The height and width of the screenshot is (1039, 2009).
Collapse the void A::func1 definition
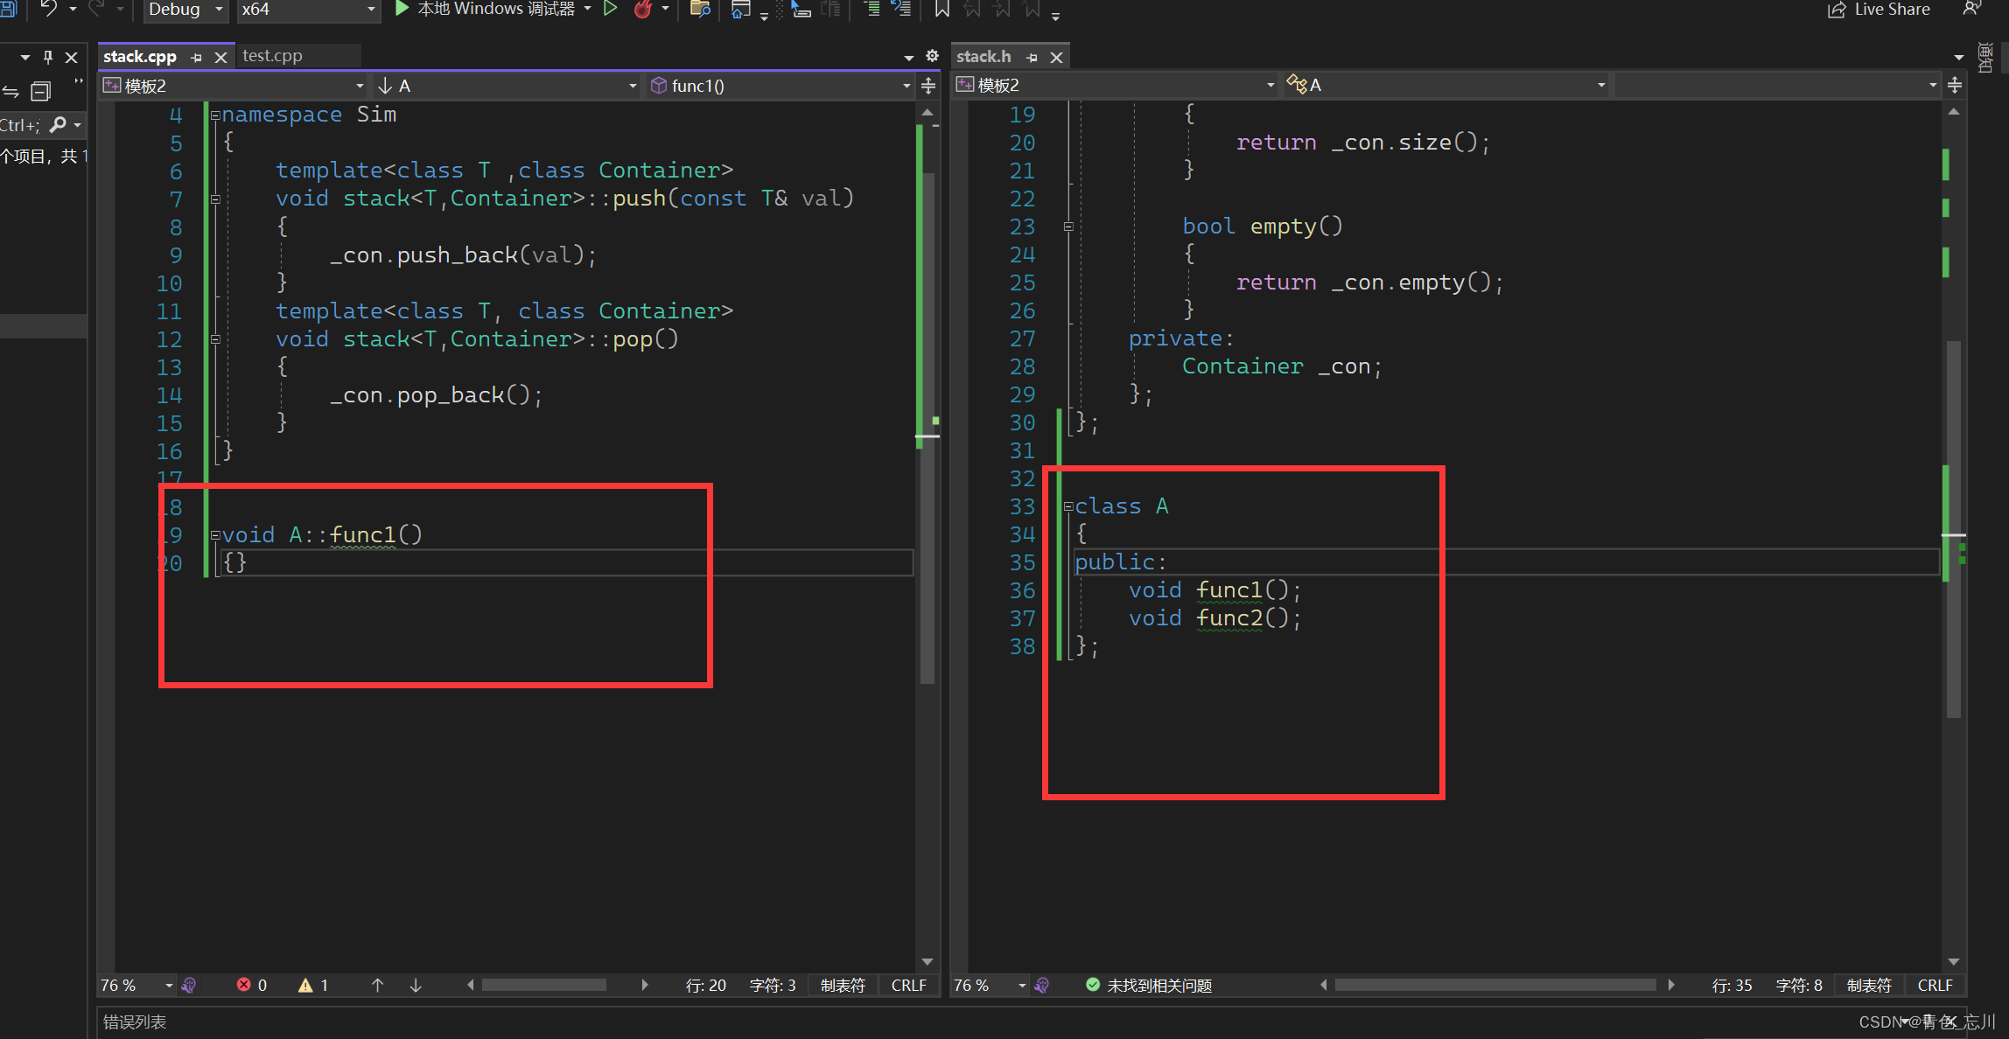tap(215, 535)
